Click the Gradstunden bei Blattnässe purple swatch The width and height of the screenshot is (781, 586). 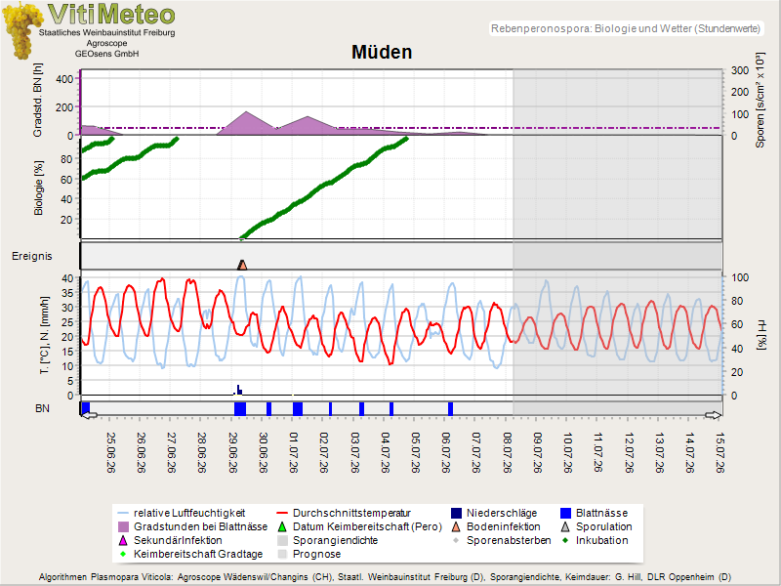point(123,526)
